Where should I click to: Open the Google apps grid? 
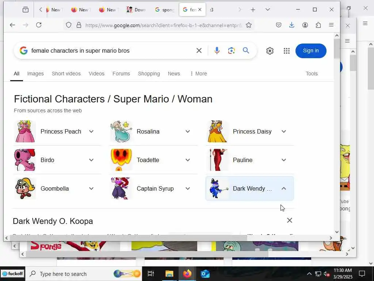pyautogui.click(x=287, y=50)
